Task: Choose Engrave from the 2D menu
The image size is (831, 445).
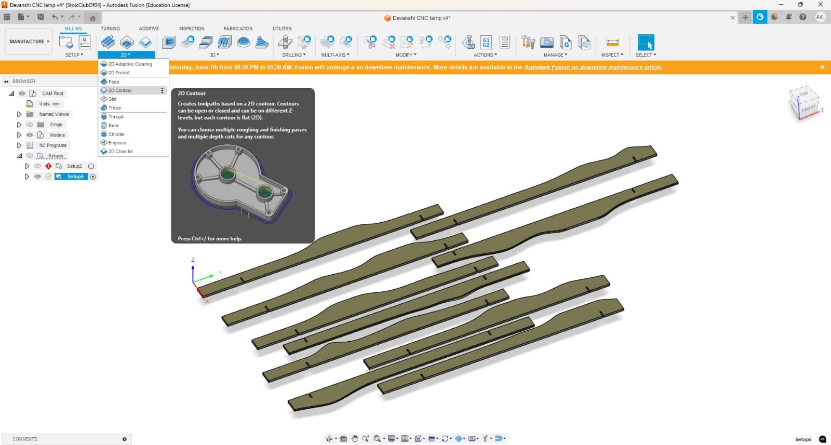Action: [x=133, y=143]
